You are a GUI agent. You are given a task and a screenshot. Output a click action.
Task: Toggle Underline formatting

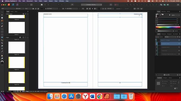click(x=38, y=9)
